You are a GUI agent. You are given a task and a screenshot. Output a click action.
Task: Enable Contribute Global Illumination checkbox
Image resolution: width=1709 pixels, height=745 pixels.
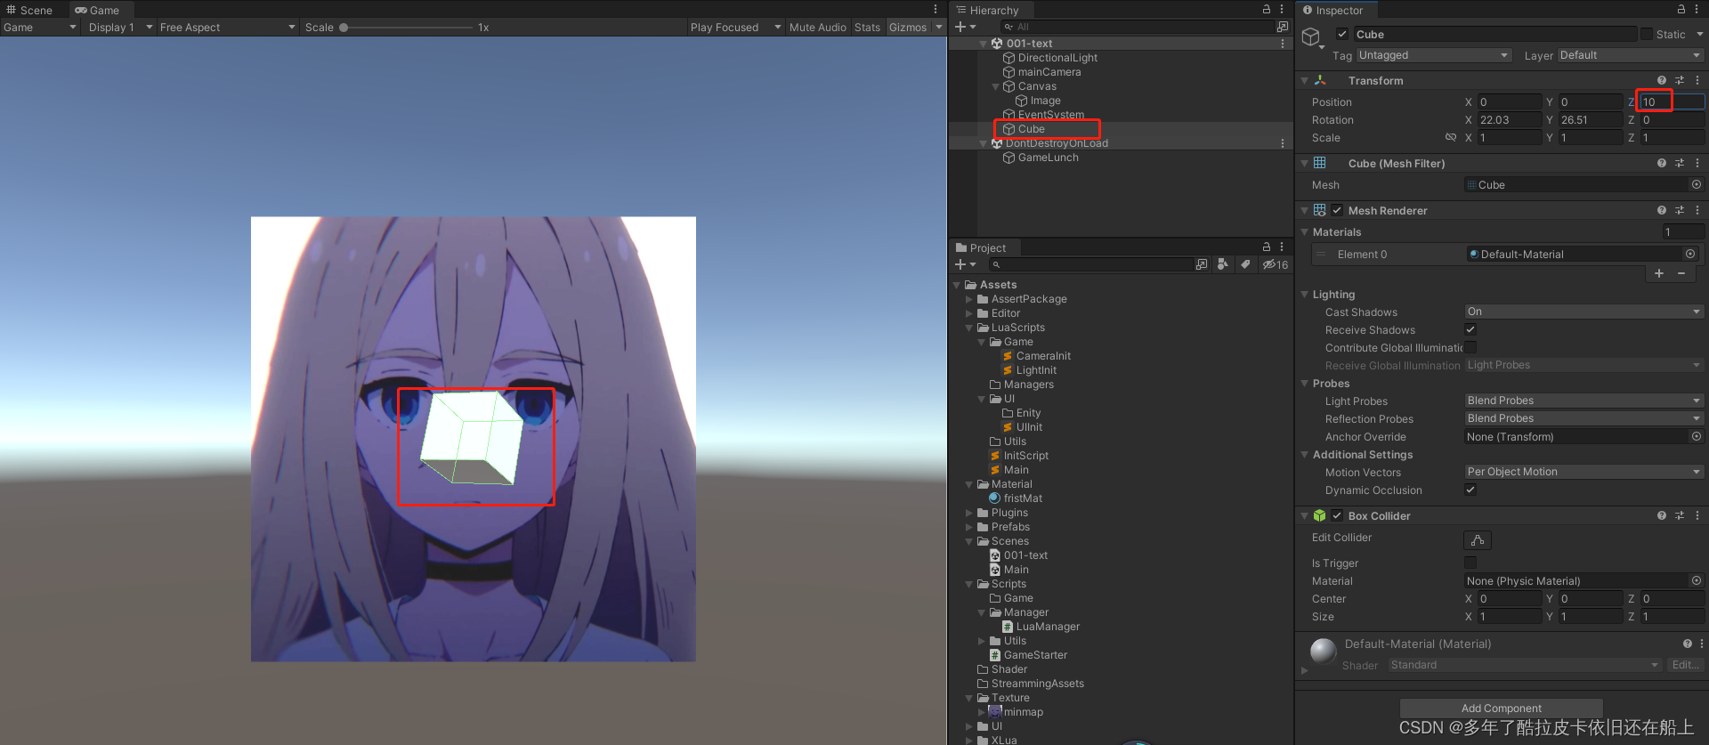tap(1470, 347)
